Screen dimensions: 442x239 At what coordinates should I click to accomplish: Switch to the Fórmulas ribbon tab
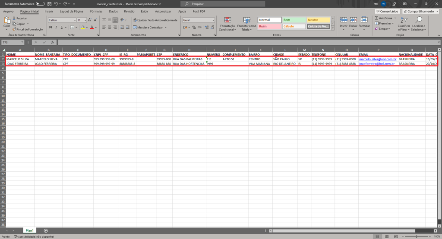tap(97, 11)
